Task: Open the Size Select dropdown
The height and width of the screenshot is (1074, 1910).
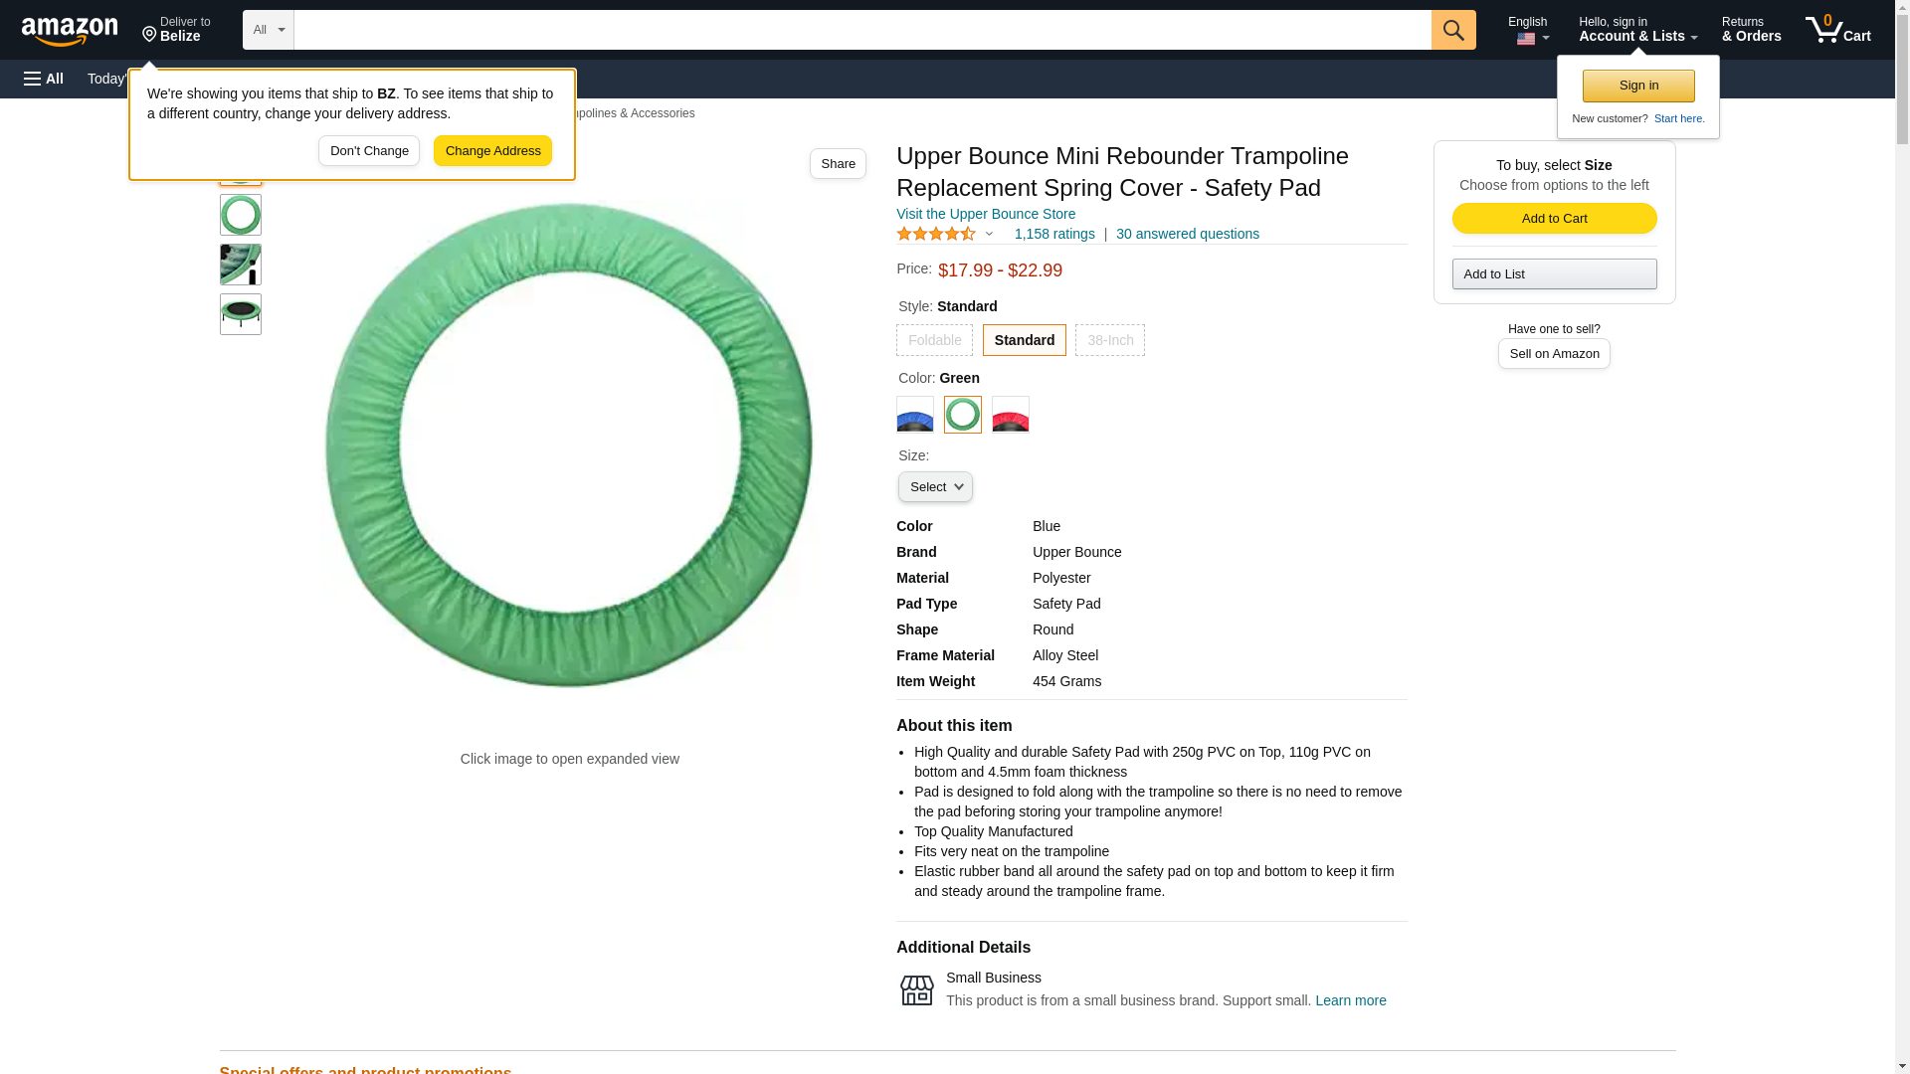Action: pyautogui.click(x=935, y=487)
